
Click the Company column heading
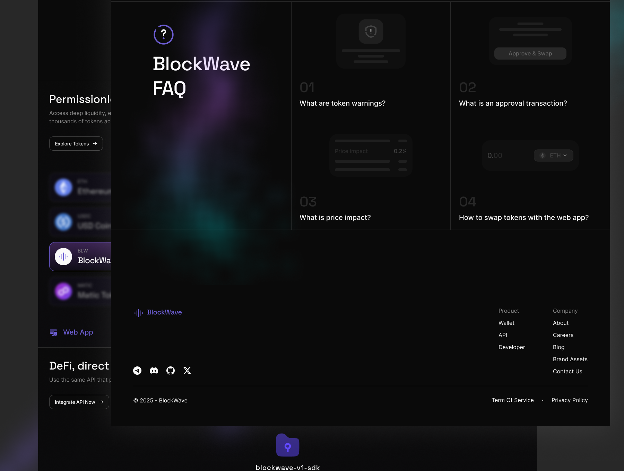(565, 311)
